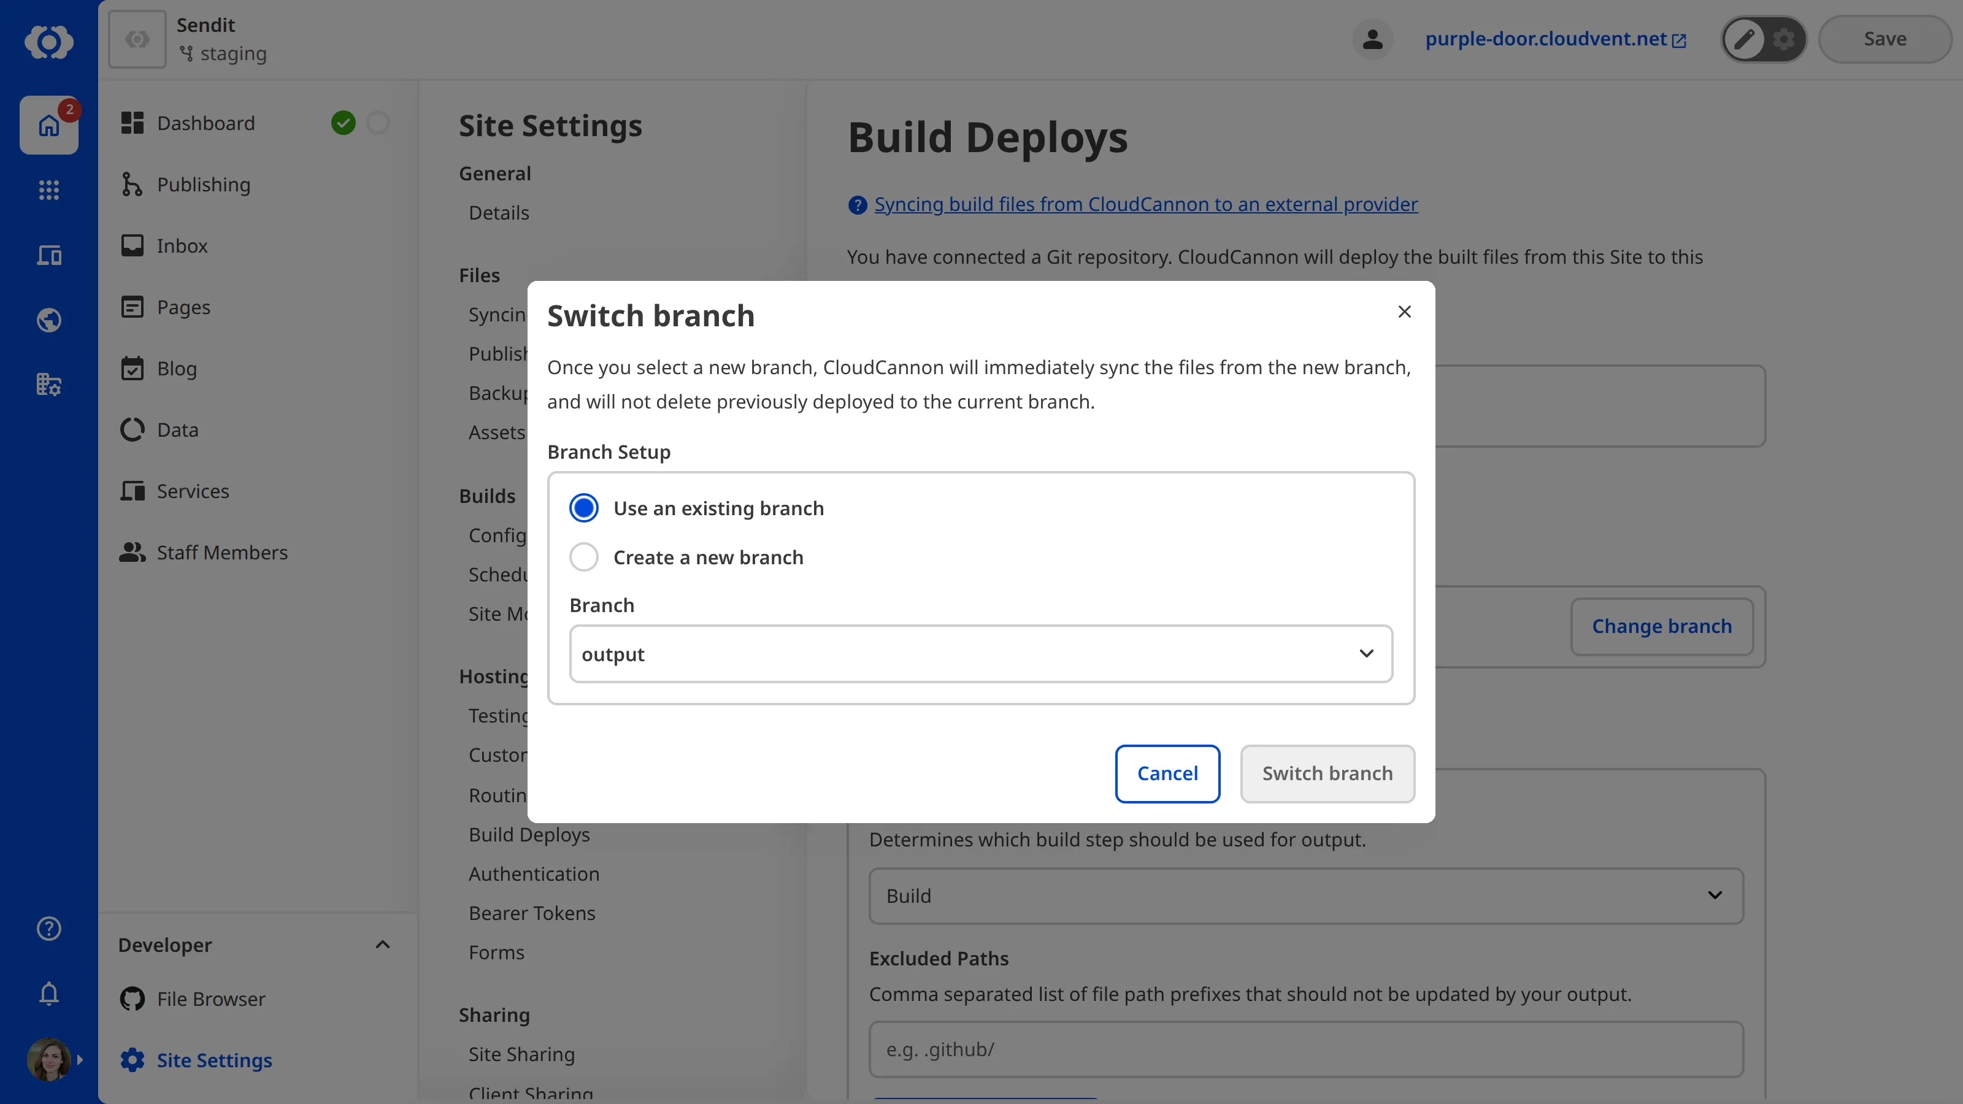Click the Save button in header
1963x1104 pixels.
coord(1885,39)
